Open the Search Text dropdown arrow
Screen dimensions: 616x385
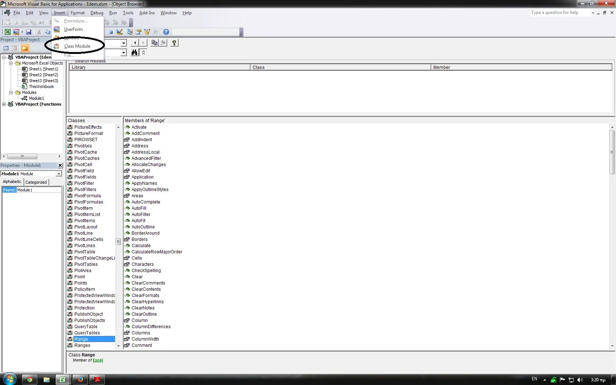tap(124, 53)
